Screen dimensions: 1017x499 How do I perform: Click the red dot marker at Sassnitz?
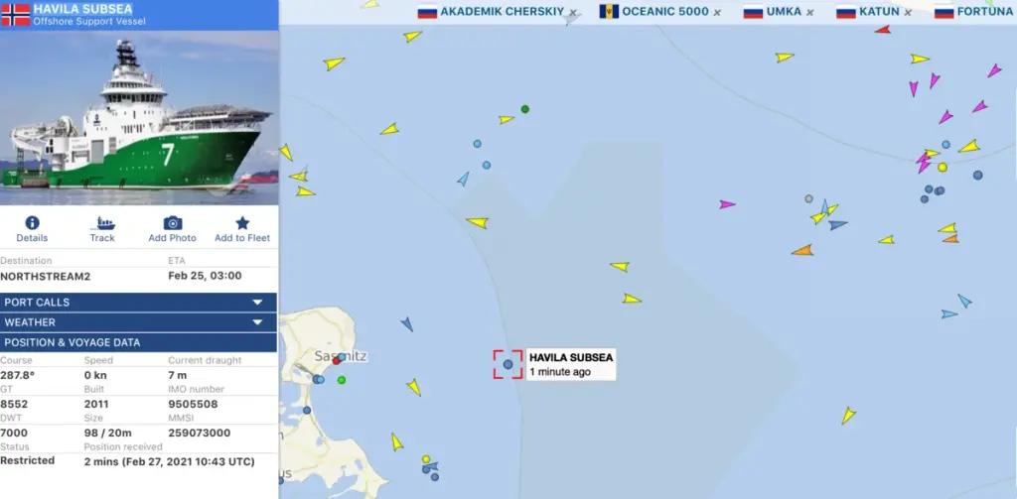(x=336, y=361)
